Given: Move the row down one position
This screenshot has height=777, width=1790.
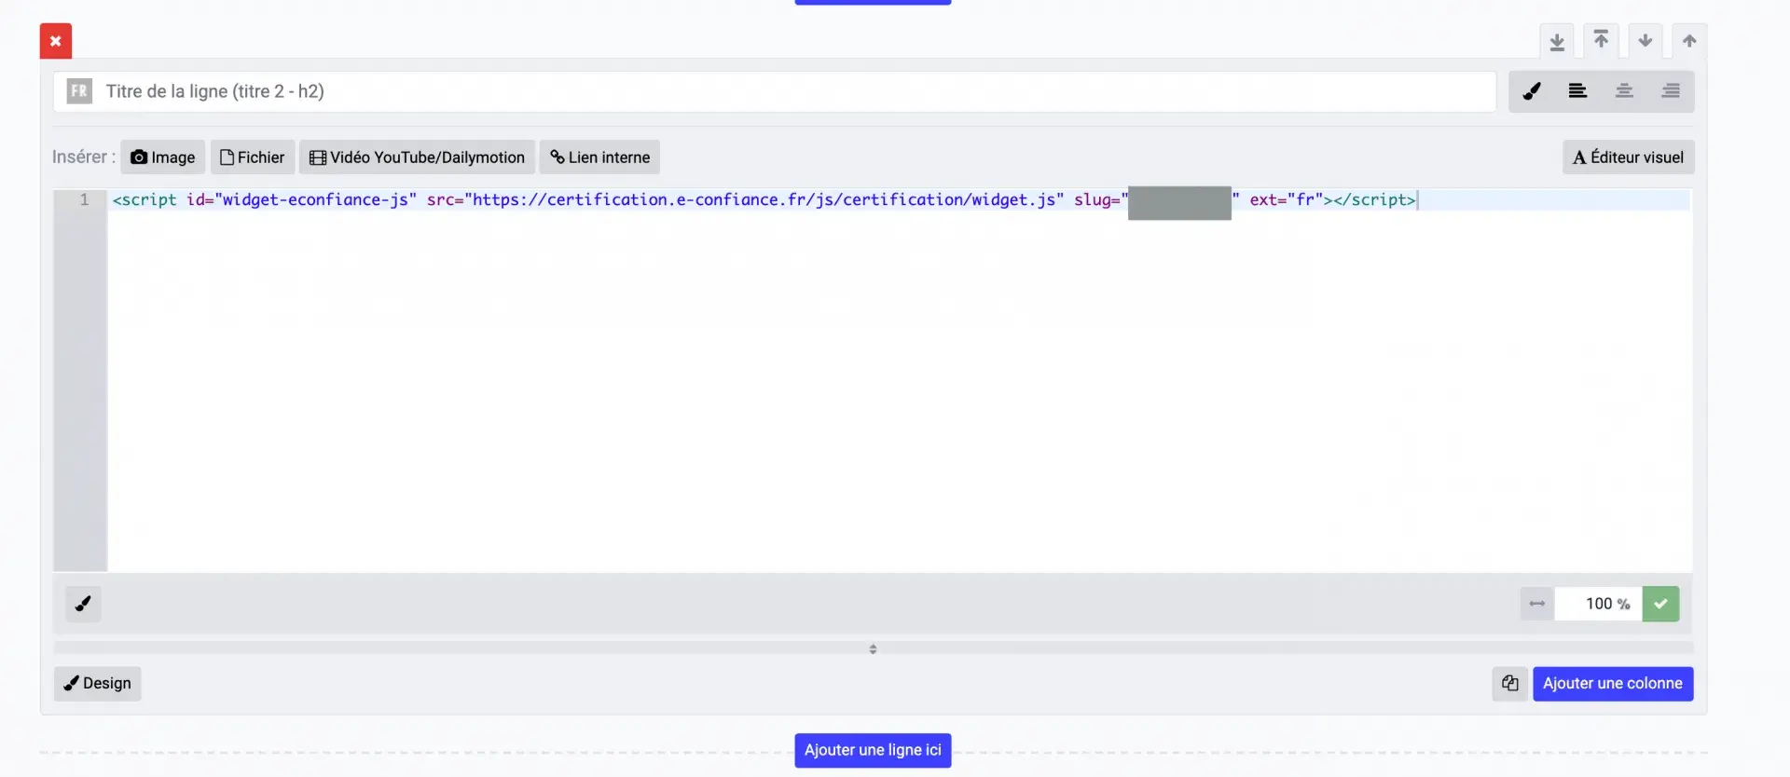Looking at the screenshot, I should (x=1645, y=41).
